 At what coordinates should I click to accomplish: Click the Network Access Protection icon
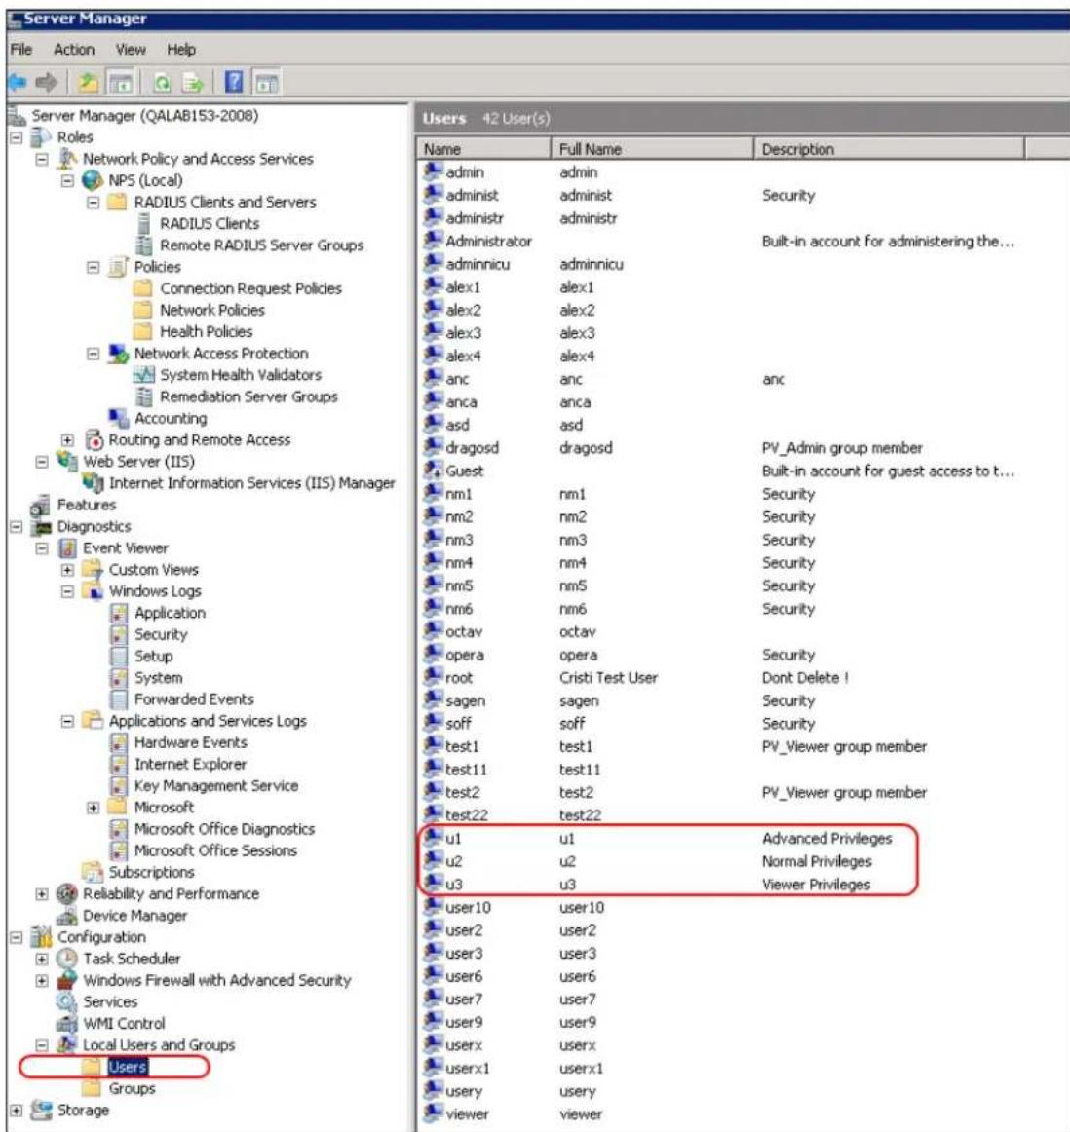pos(118,353)
